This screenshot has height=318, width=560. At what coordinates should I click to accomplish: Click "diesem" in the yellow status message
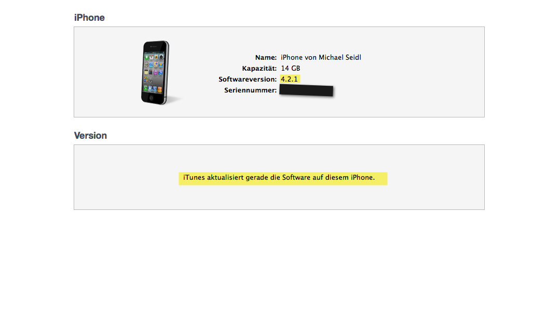pos(337,177)
